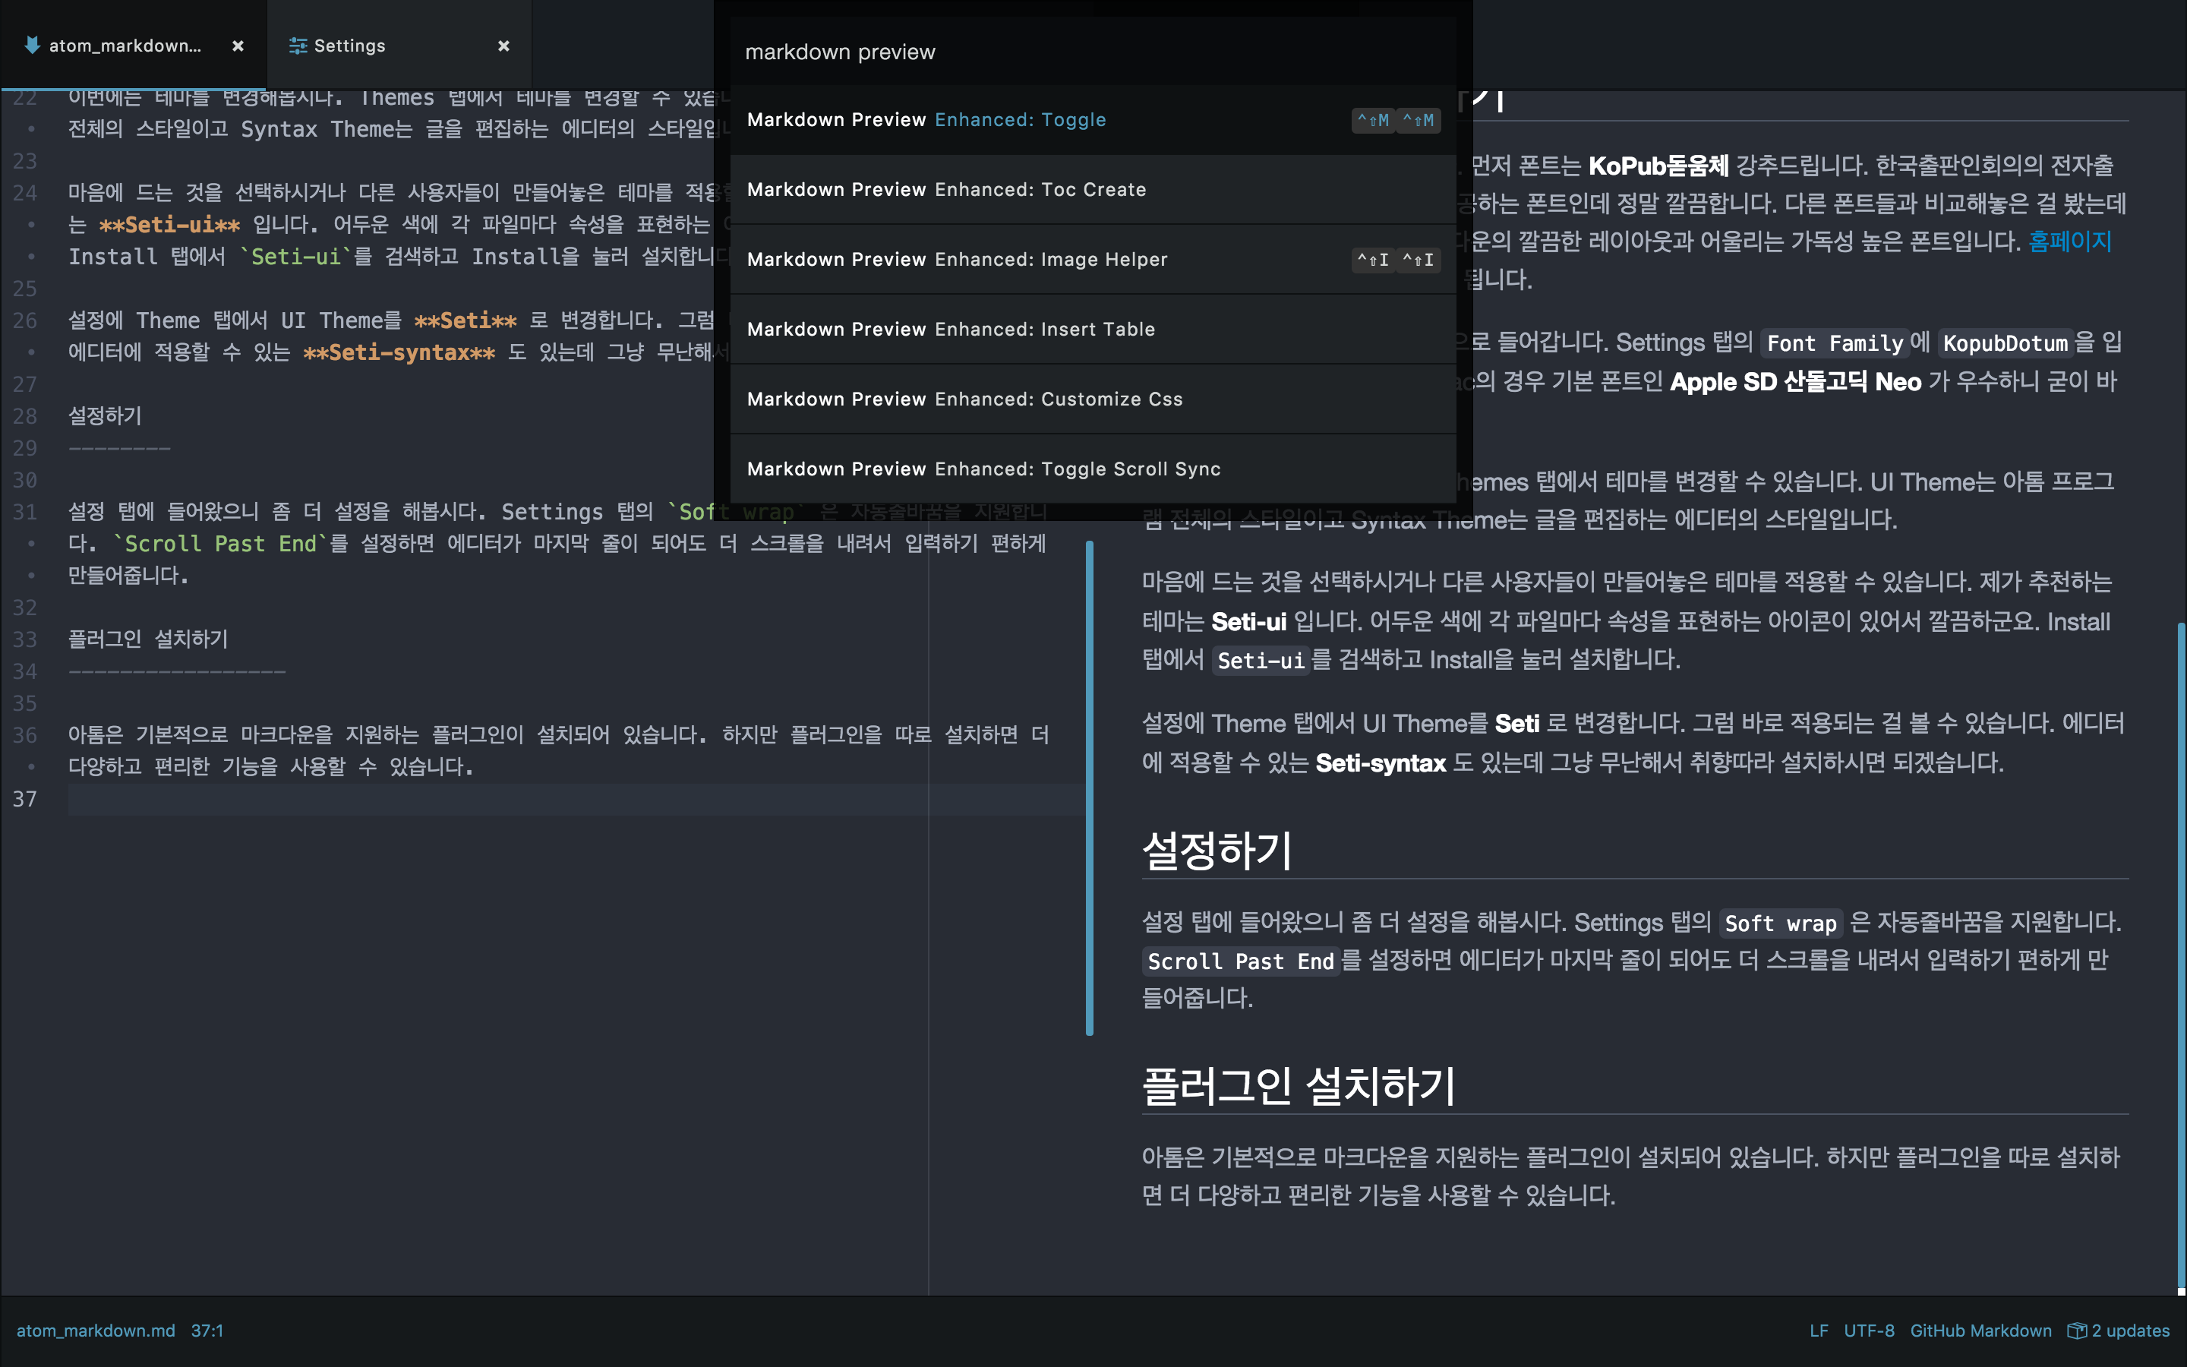Click the LF line-ending indicator
This screenshot has height=1367, width=2187.
[x=1819, y=1330]
